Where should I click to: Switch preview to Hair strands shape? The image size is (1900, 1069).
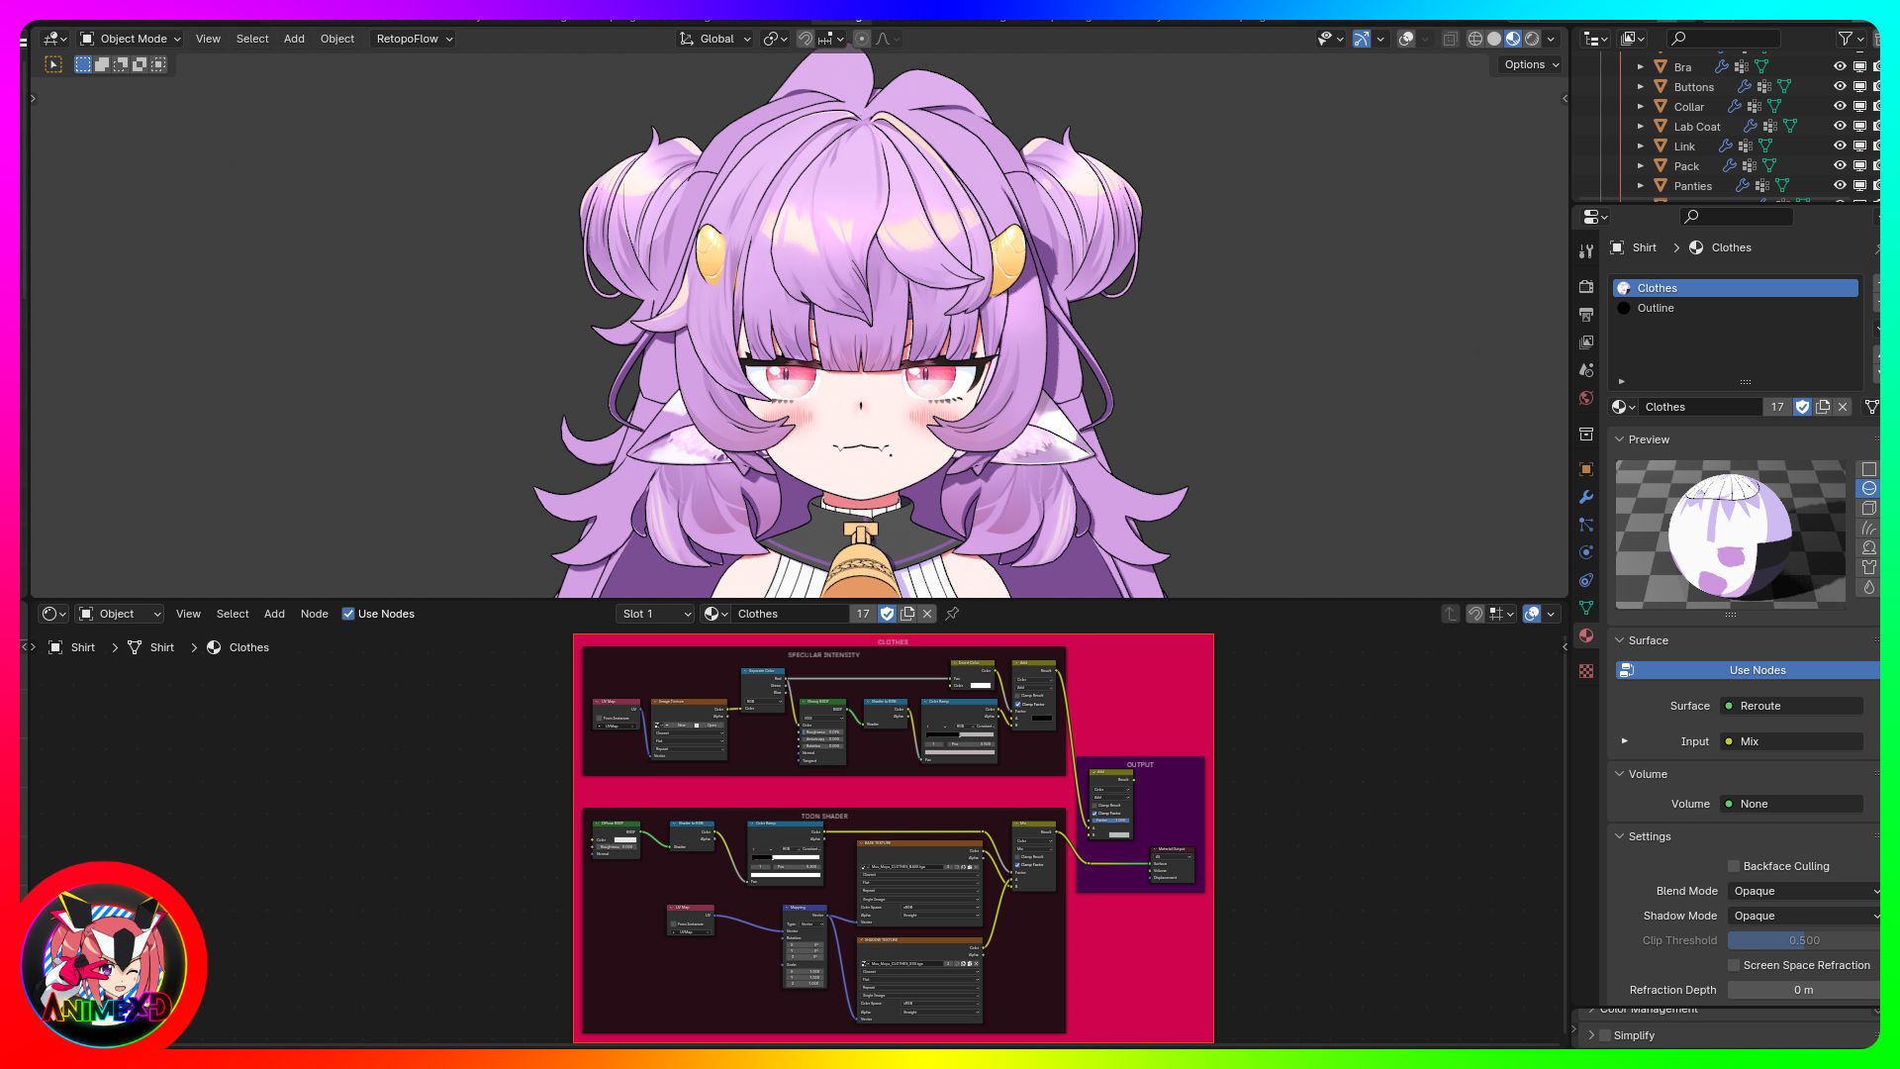point(1868,528)
